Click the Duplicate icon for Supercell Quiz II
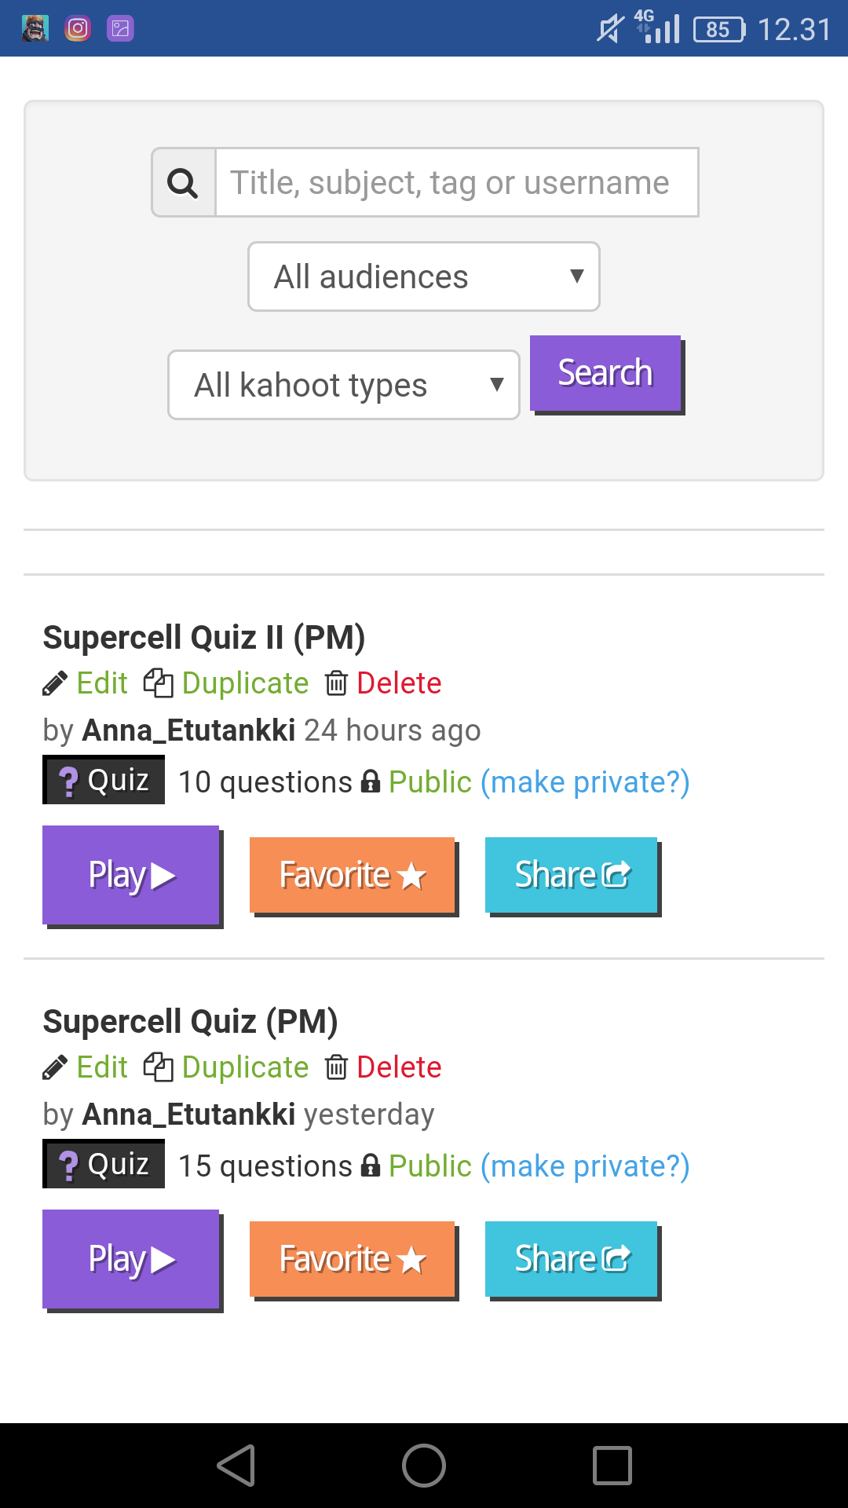Viewport: 848px width, 1508px height. click(158, 683)
